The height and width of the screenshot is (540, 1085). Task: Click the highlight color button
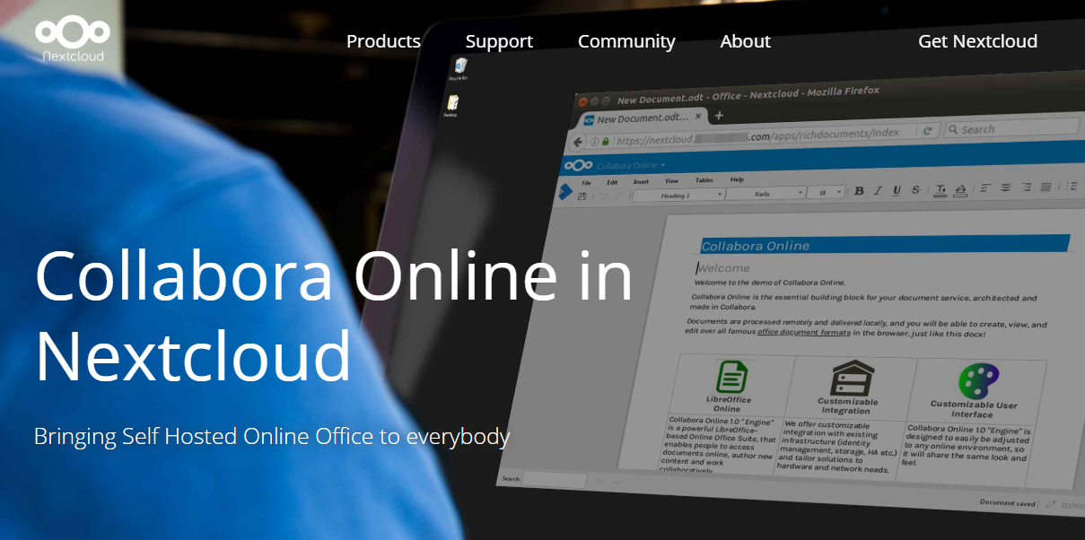960,189
